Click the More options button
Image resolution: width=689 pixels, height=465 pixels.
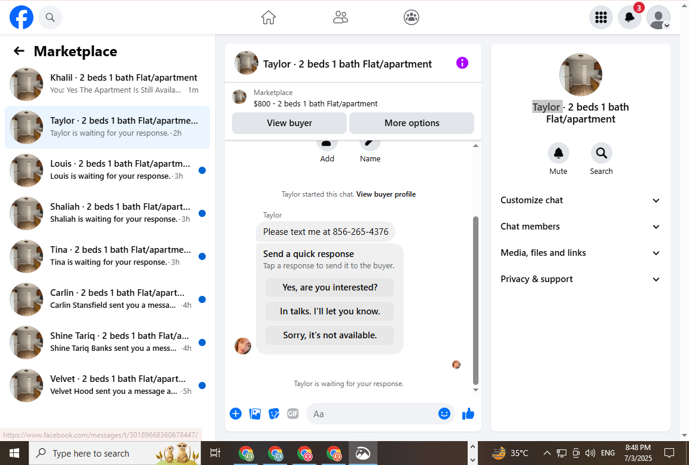pos(411,123)
